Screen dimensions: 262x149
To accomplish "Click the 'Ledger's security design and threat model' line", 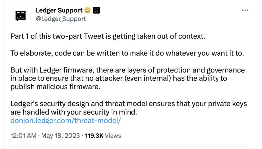I will click(x=129, y=104).
